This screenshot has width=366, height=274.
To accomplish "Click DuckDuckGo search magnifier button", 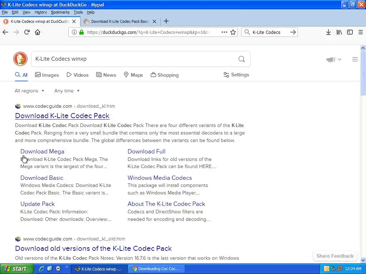I will [242, 59].
